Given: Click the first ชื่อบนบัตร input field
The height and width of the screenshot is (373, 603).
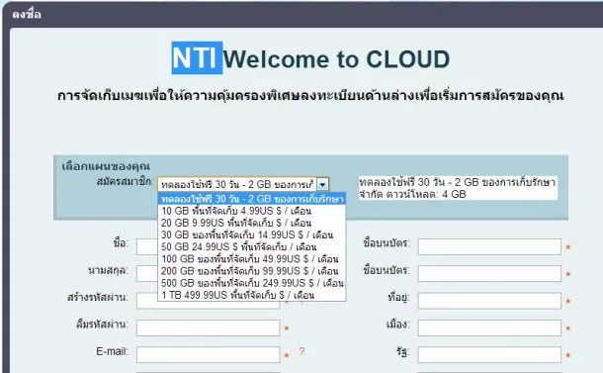Looking at the screenshot, I should [489, 246].
